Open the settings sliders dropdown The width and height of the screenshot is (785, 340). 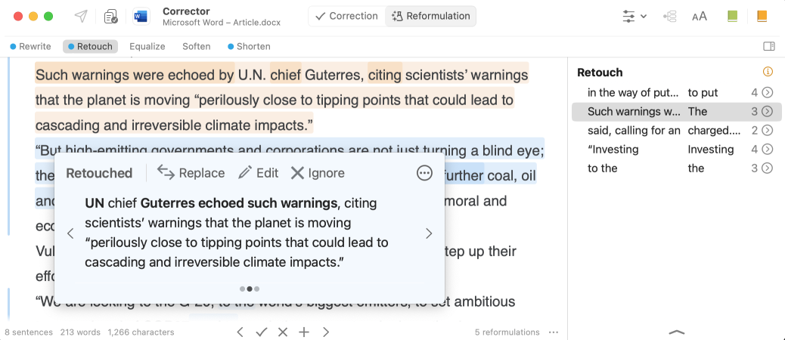pyautogui.click(x=634, y=16)
